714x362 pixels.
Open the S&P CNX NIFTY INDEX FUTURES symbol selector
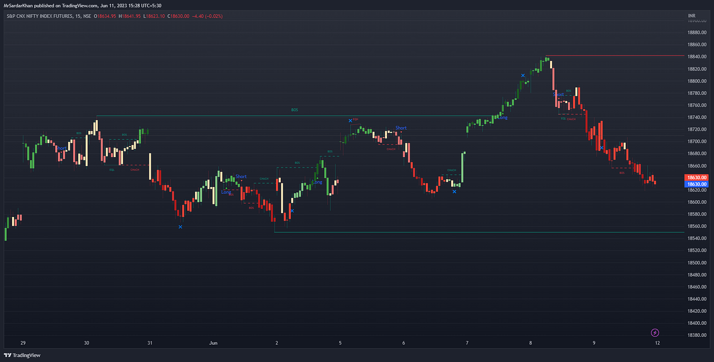[39, 16]
